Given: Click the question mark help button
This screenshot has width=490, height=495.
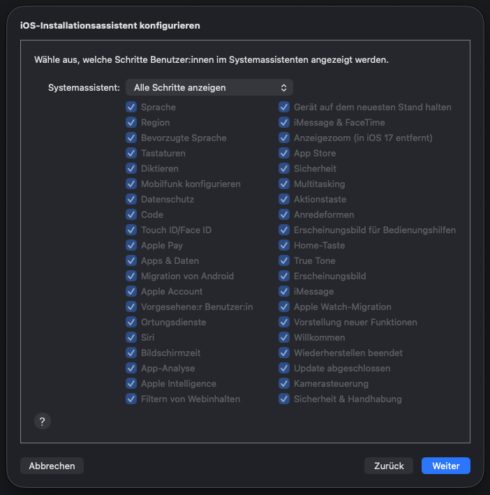Looking at the screenshot, I should 43,421.
